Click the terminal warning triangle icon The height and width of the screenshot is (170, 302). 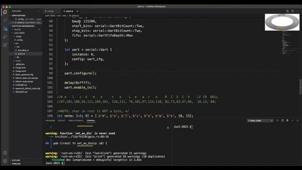pyautogui.click(x=168, y=127)
